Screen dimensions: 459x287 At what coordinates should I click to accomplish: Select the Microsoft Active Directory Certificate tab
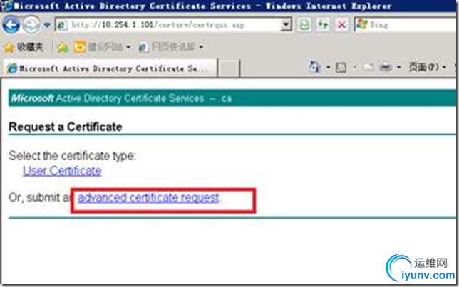click(x=110, y=68)
